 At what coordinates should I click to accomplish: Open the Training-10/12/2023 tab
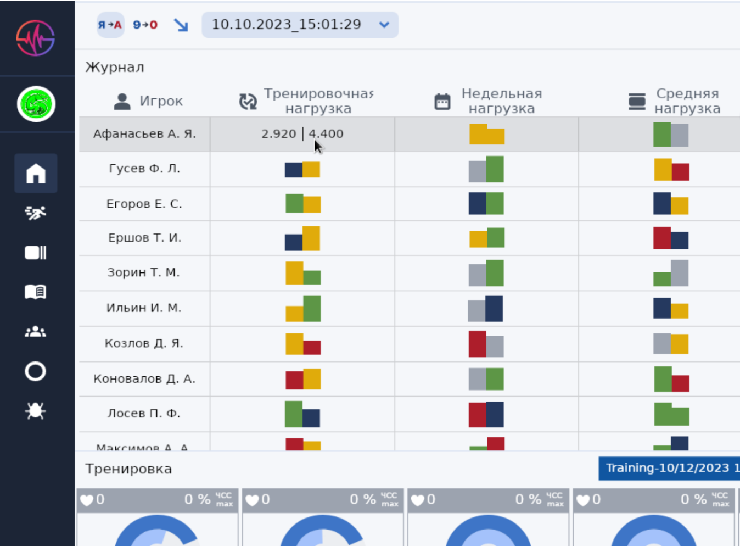pyautogui.click(x=669, y=469)
